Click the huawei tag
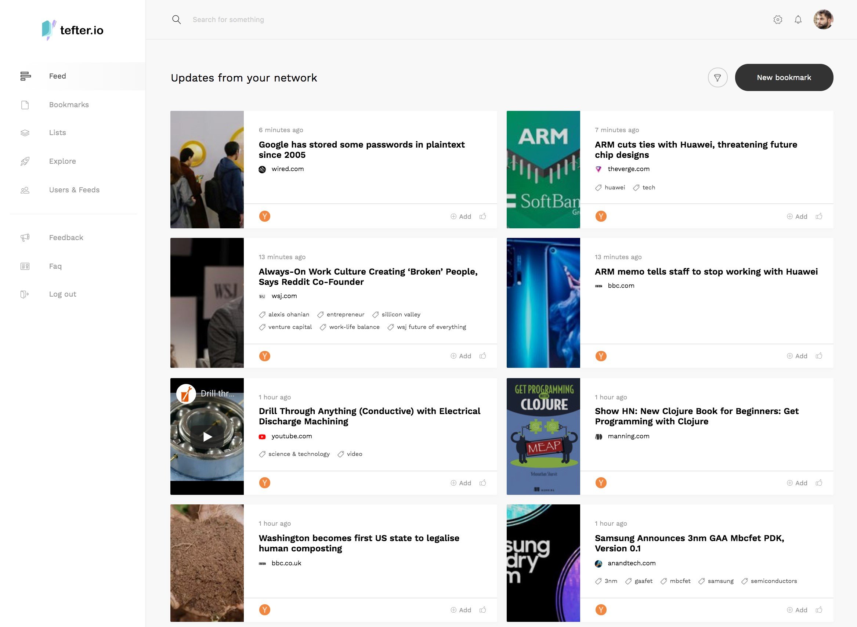 point(610,188)
